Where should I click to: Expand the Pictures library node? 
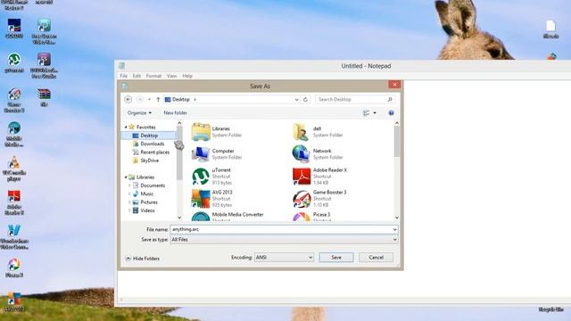129,202
